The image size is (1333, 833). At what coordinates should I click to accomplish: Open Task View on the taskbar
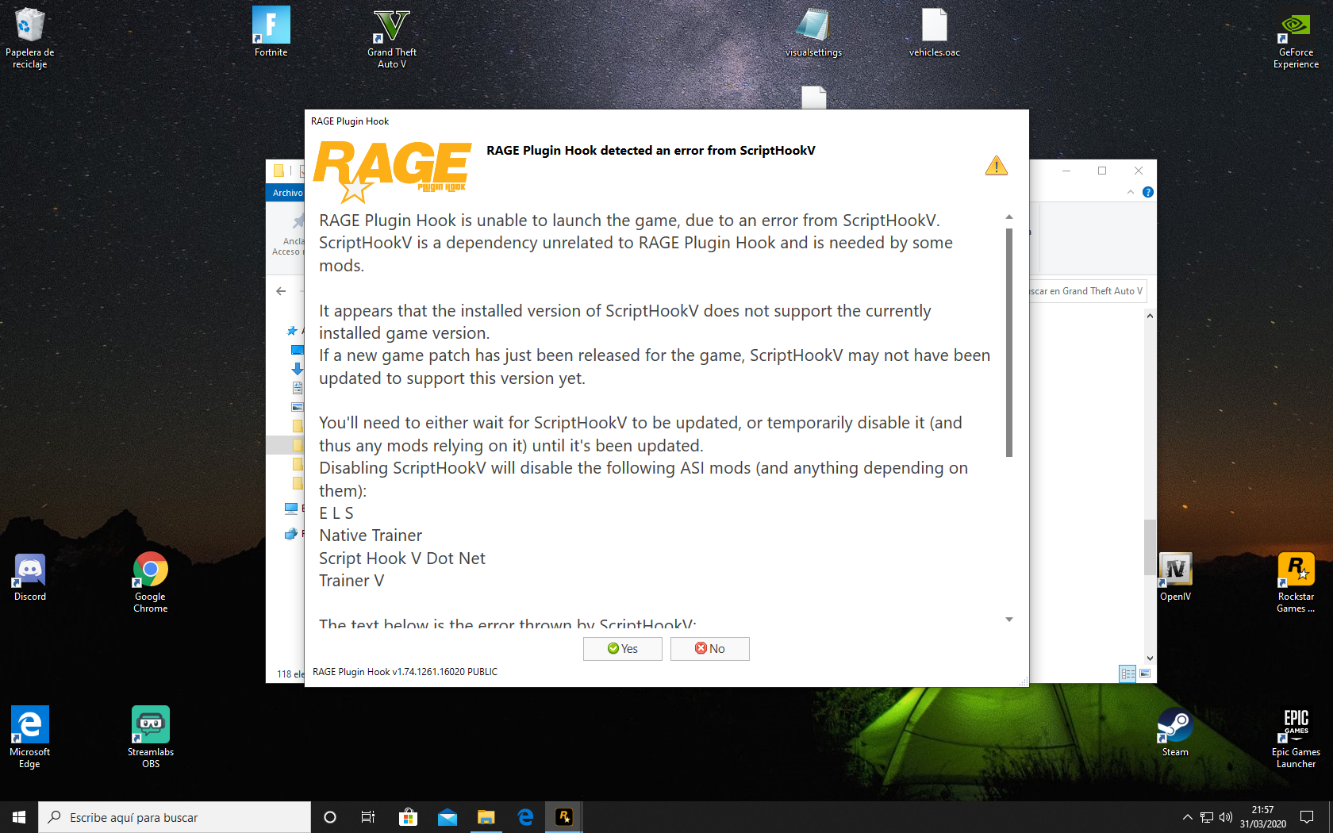click(368, 817)
